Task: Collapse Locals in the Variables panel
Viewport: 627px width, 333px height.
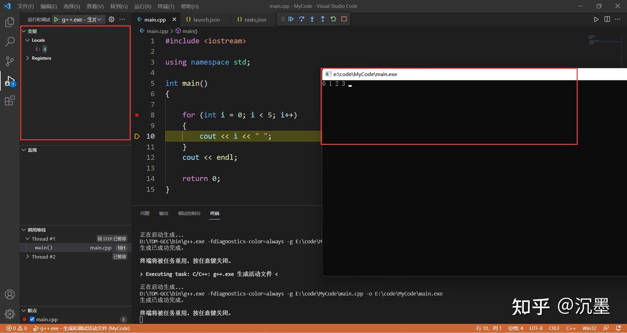Action: [x=27, y=40]
